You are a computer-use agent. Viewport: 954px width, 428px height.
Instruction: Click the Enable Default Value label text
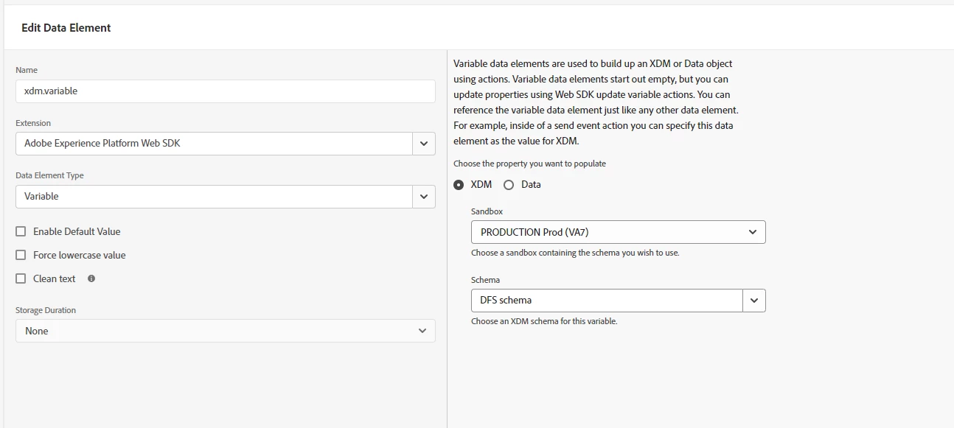pos(77,231)
